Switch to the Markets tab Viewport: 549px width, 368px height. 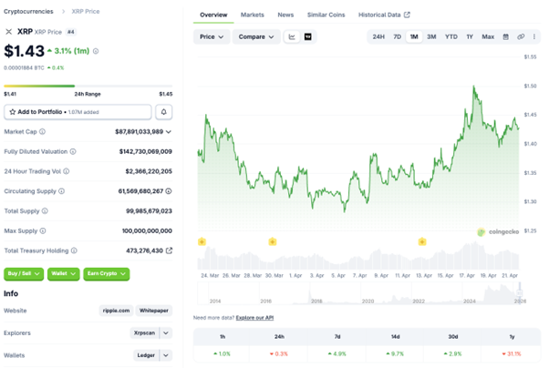tap(252, 15)
